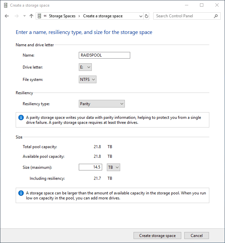Open the TB size unit dropdown
The height and width of the screenshot is (243, 225).
click(x=113, y=167)
